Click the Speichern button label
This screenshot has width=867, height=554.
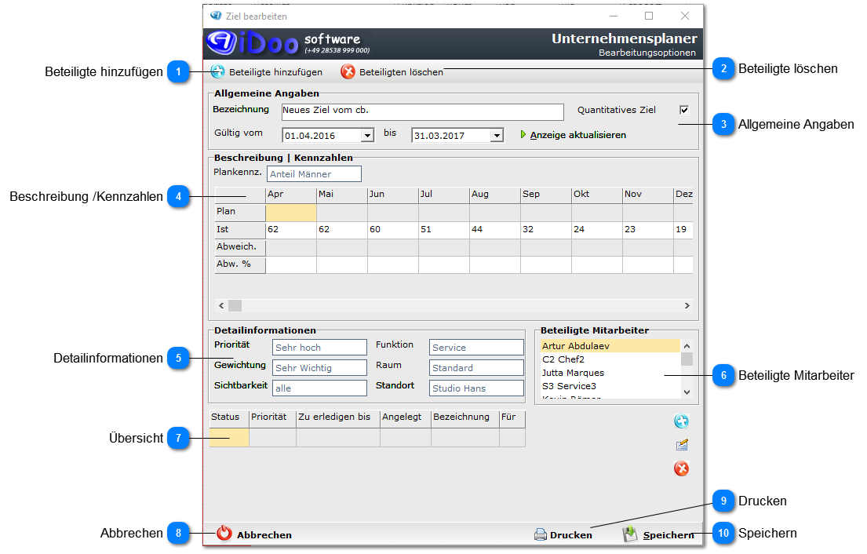668,535
